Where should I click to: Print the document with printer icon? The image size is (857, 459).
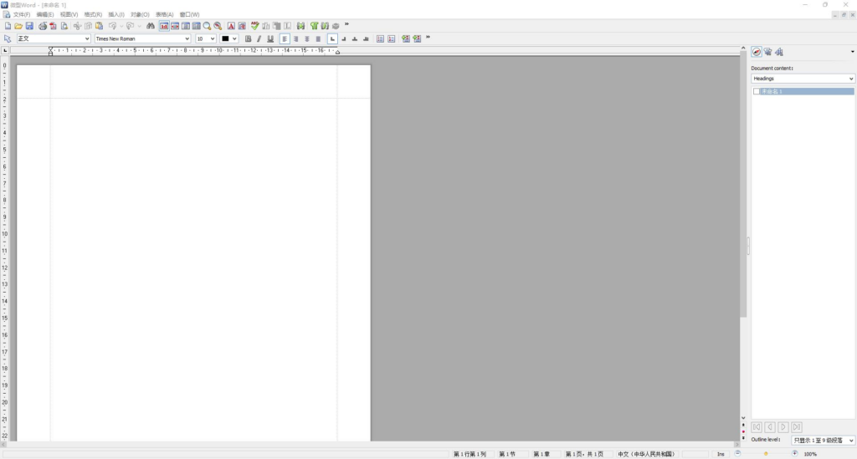click(x=42, y=26)
